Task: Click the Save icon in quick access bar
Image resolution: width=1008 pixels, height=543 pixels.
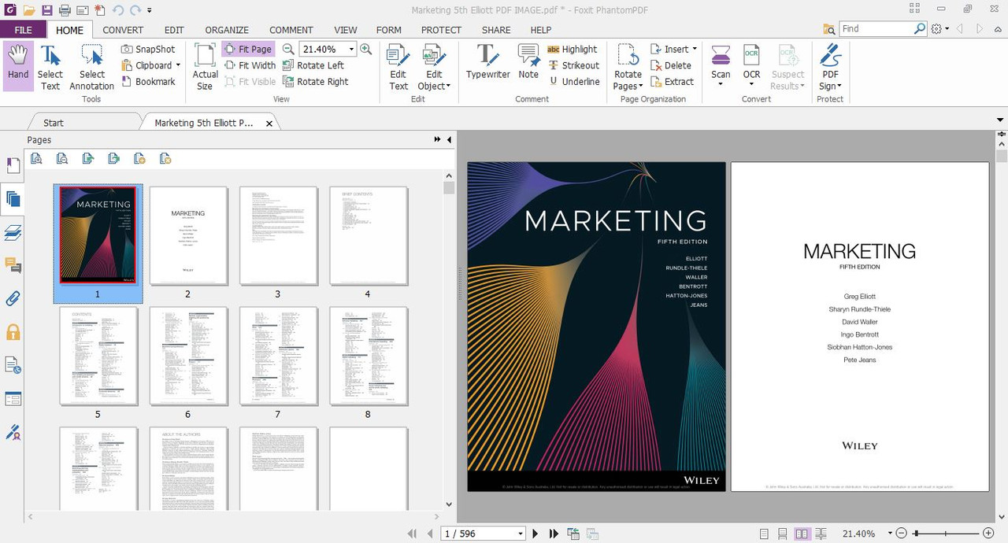Action: (x=47, y=10)
